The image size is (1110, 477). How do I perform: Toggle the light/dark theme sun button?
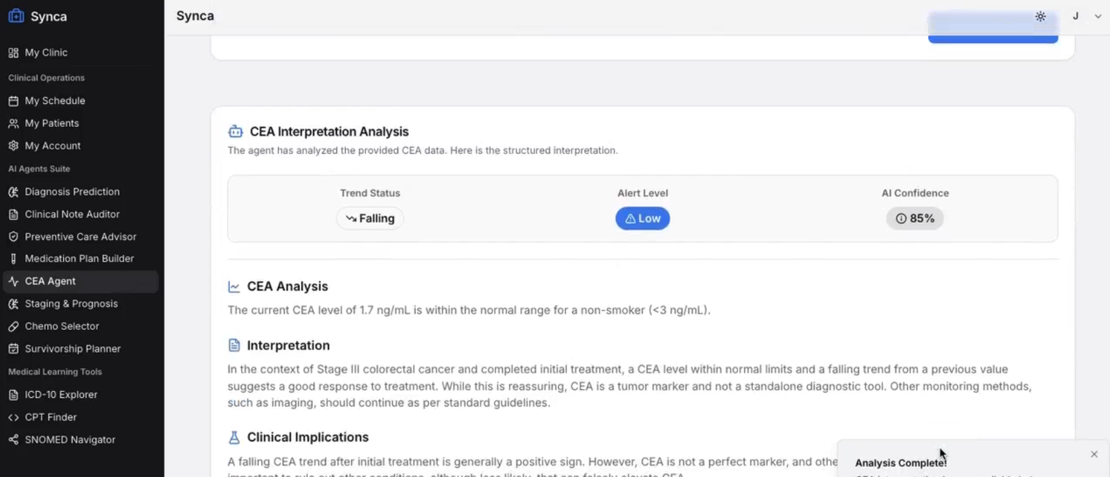tap(1040, 16)
